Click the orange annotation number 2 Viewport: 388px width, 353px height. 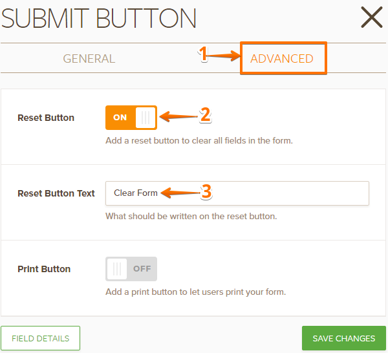[205, 115]
